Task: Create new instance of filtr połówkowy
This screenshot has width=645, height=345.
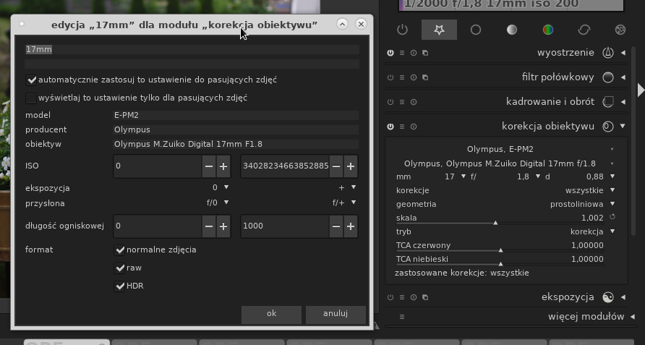Action: tap(425, 77)
